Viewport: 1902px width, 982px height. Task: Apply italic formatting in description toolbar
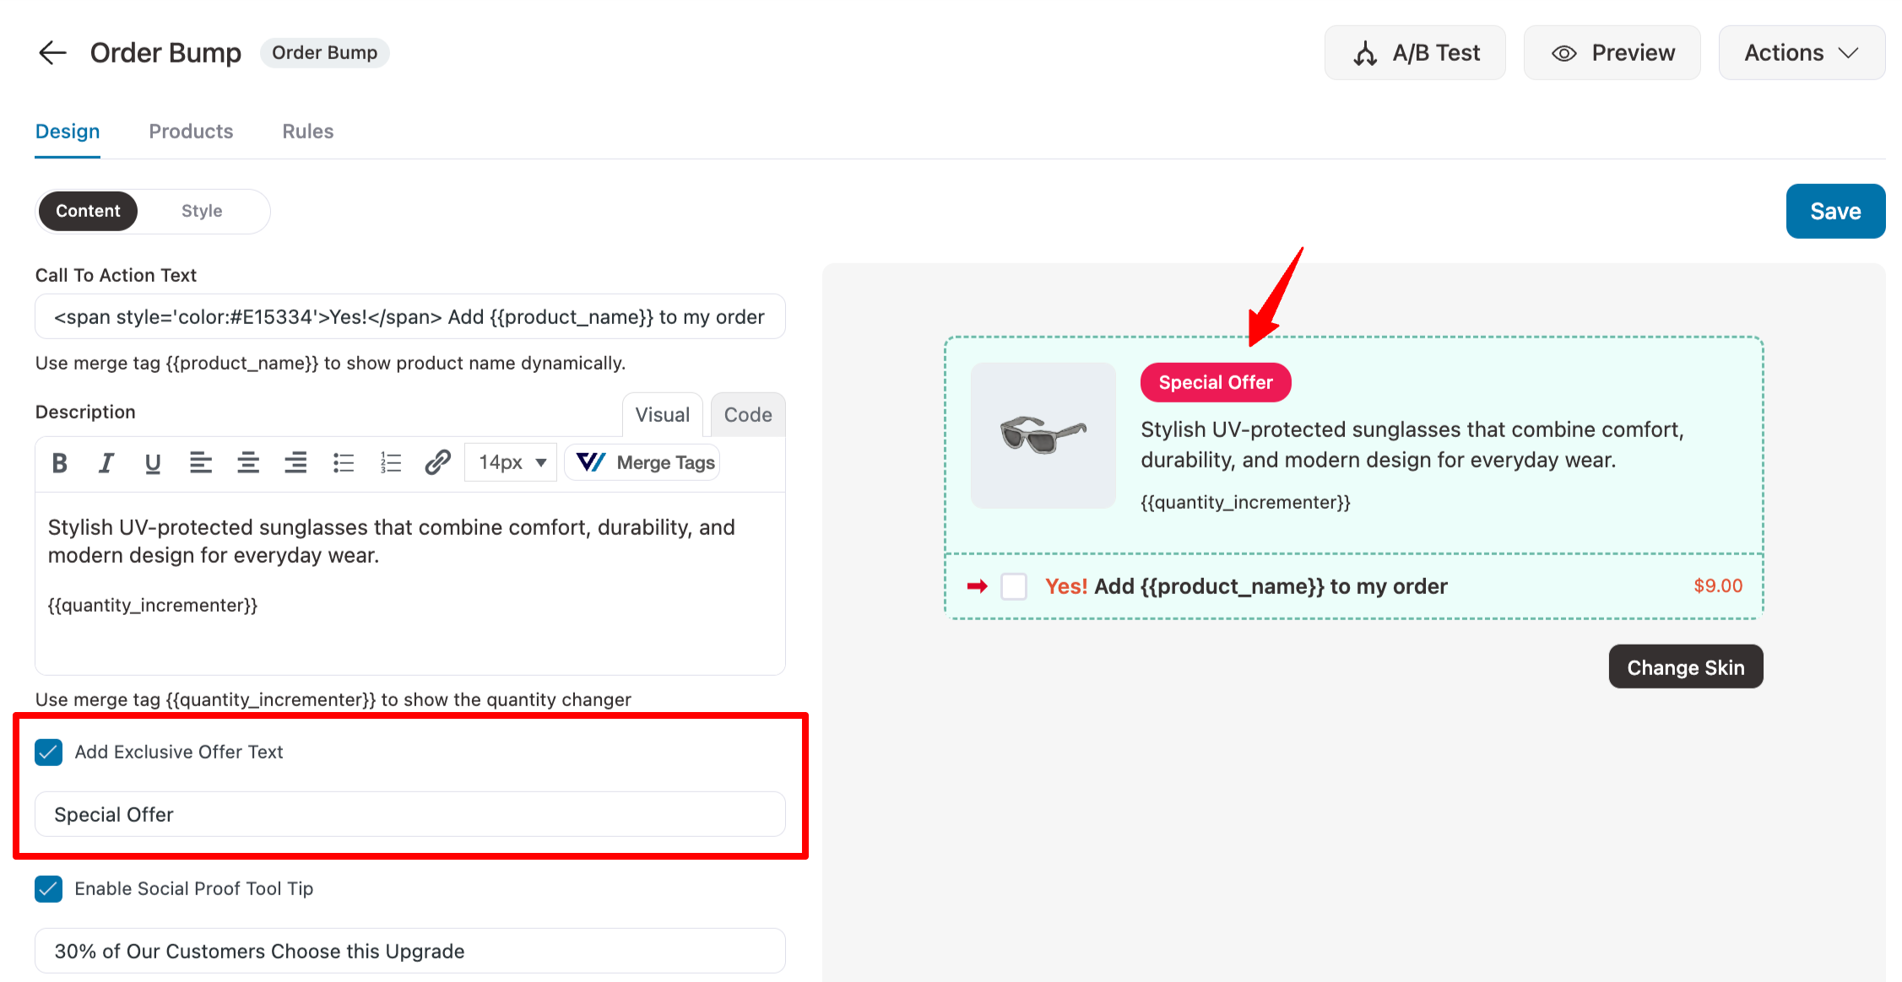pyautogui.click(x=106, y=462)
